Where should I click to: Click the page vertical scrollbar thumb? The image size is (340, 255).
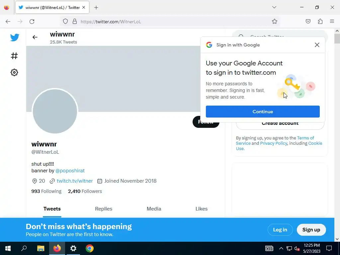pyautogui.click(x=337, y=39)
